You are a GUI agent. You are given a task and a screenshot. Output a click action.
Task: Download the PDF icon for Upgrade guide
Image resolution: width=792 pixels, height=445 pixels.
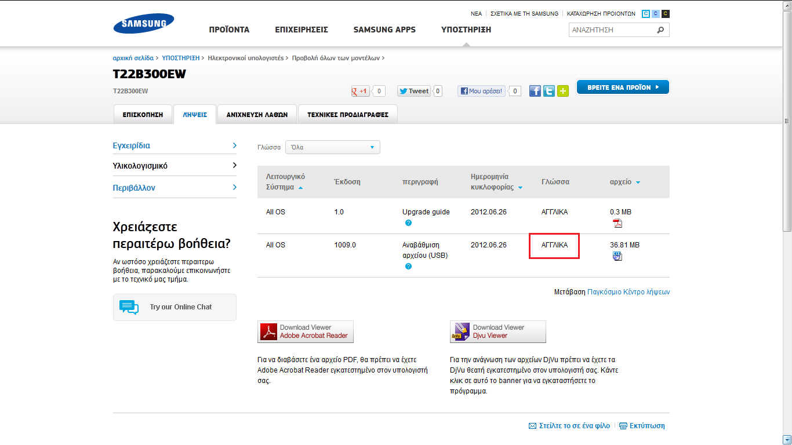[x=617, y=224]
